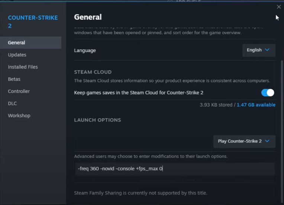Click the vertical scrollbar on the right
The height and width of the screenshot is (205, 284).
[282, 131]
